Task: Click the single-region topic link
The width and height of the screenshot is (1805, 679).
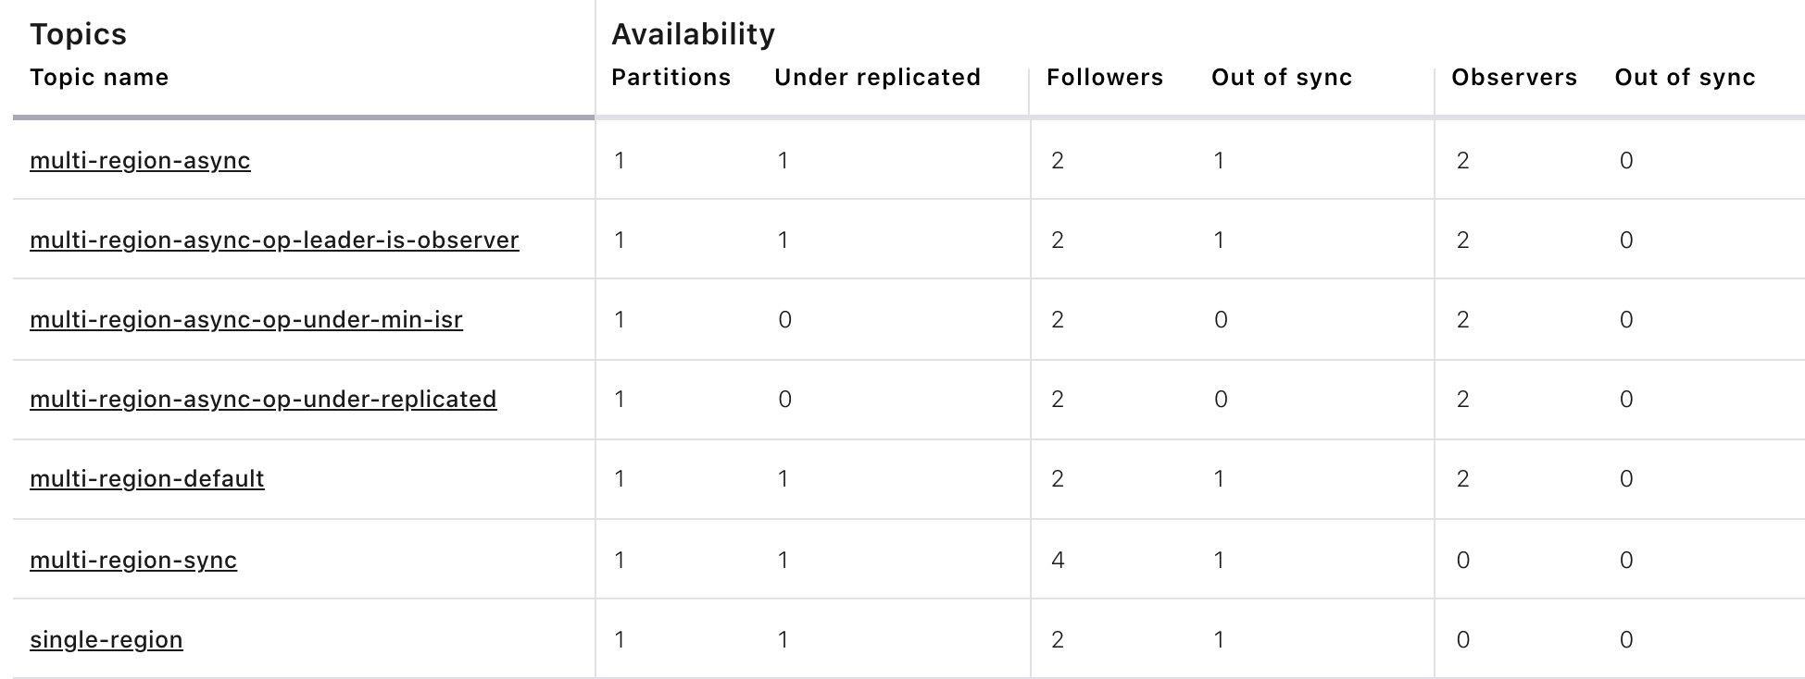Action: tap(107, 640)
